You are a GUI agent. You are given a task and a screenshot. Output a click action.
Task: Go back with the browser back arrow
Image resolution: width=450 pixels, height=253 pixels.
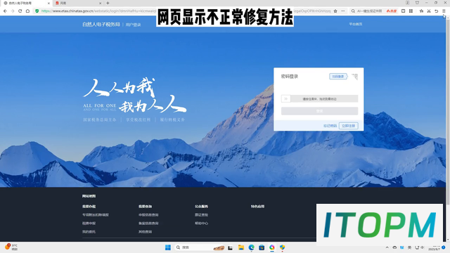[x=5, y=11]
